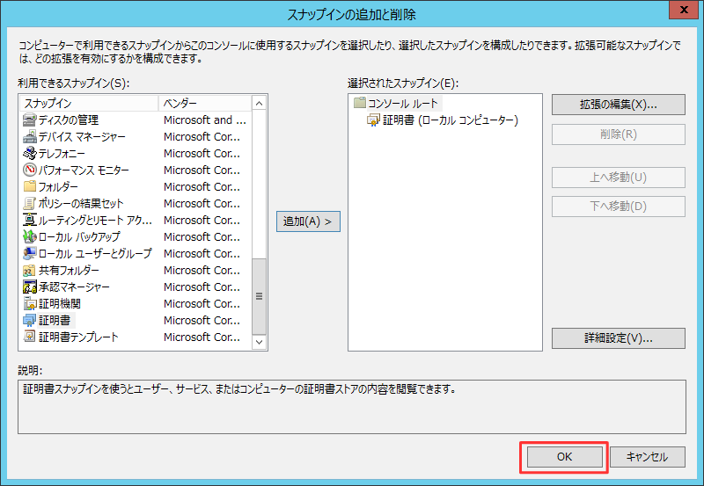Click the 証明書テンプレート snap-in icon
Viewport: 704px width, 486px height.
click(30, 337)
